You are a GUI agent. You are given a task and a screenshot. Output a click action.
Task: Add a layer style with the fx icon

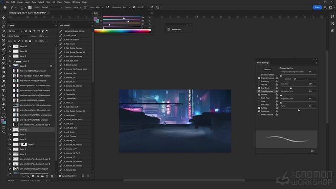coord(28,176)
